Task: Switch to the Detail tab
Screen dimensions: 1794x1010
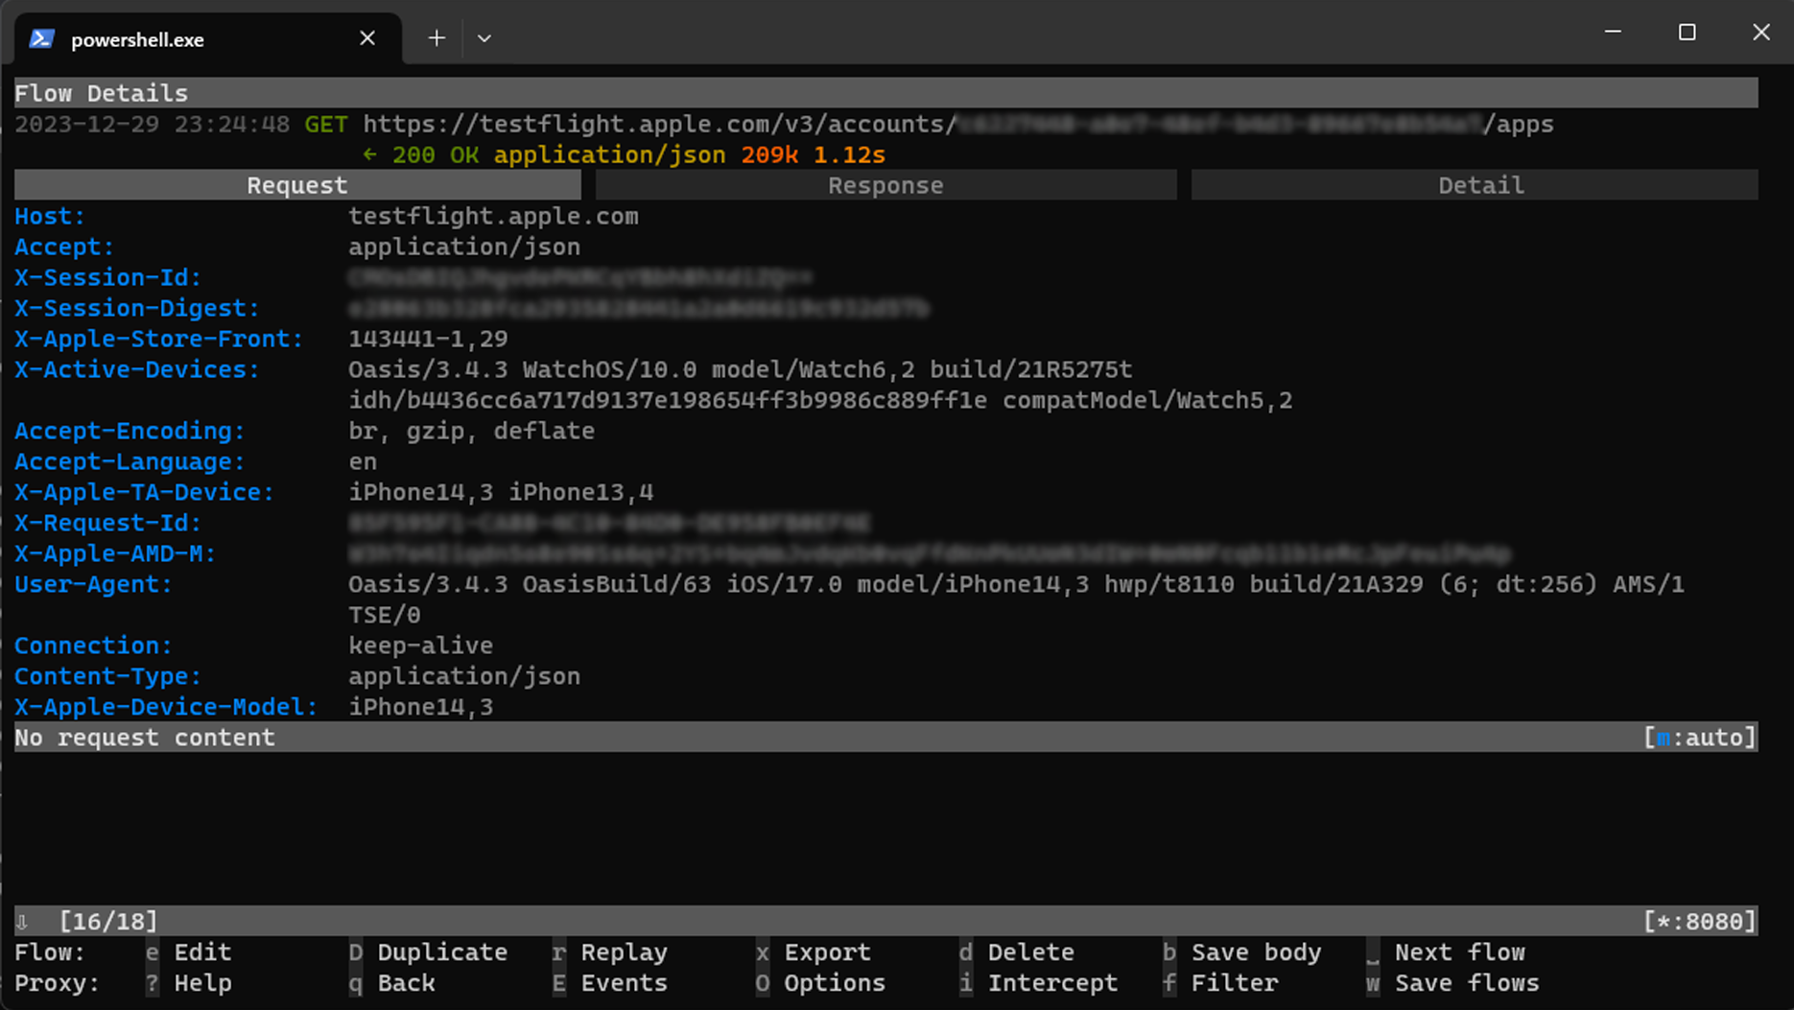Action: click(1475, 185)
